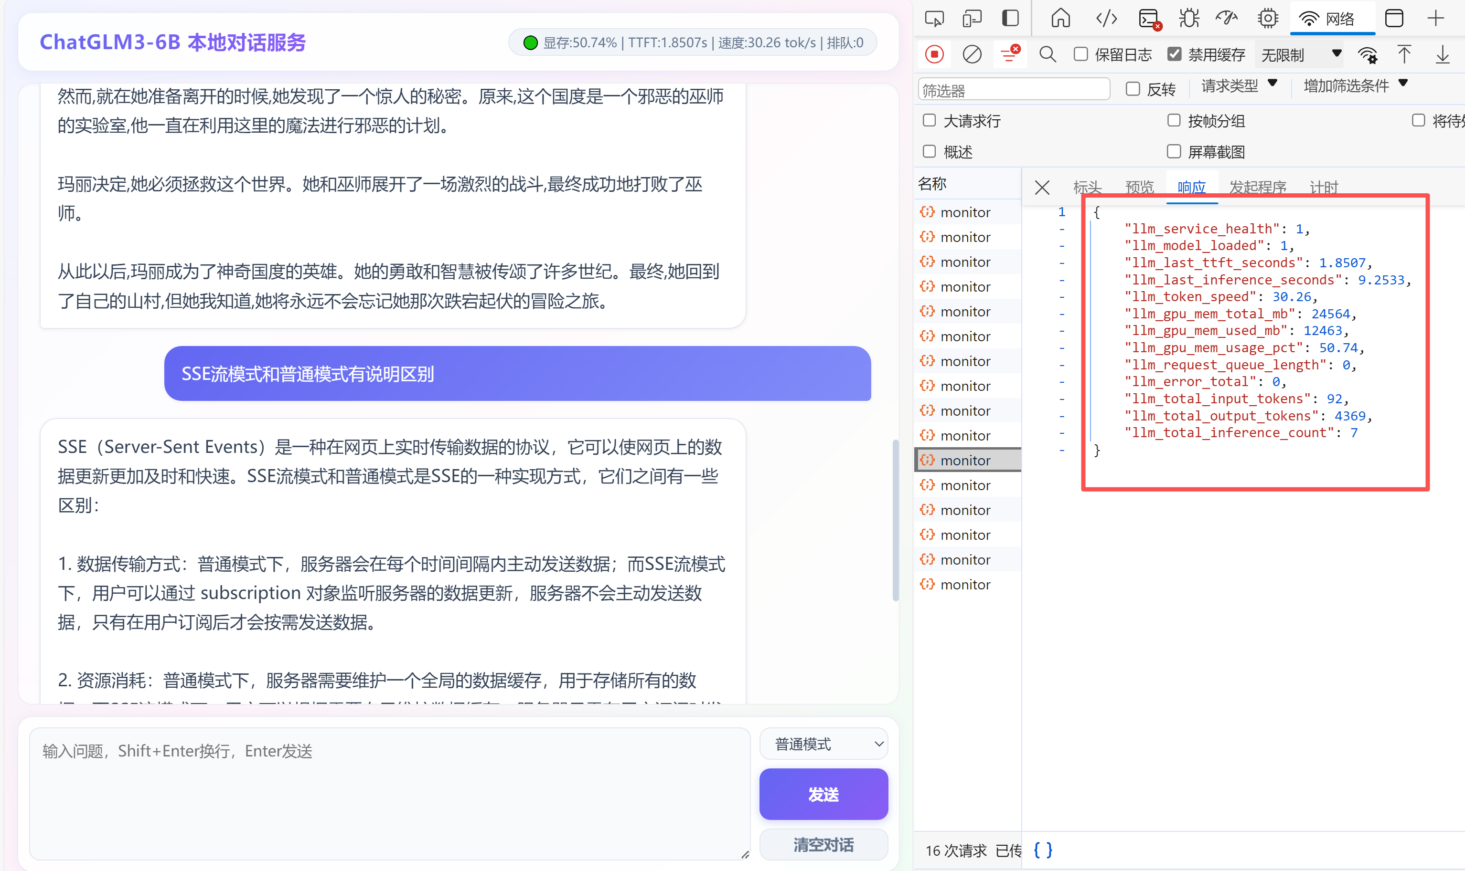Click the chat message input box
Screen dimensions: 1465x871
pos(390,794)
